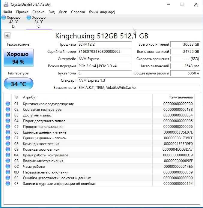203x208 pixels.
Task: Open the Справка menu
Action: pyautogui.click(x=78, y=12)
